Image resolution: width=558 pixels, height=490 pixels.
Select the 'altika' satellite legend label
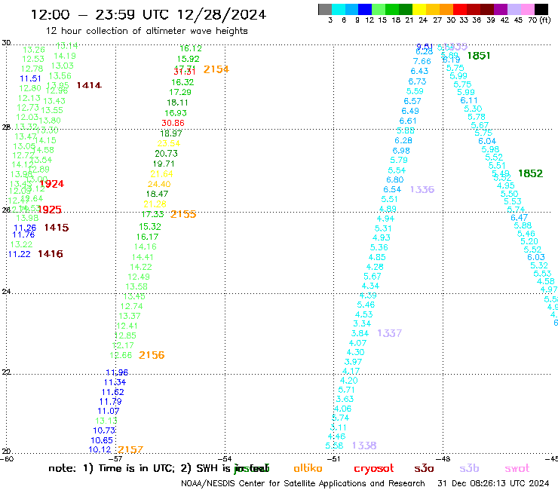pos(308,468)
